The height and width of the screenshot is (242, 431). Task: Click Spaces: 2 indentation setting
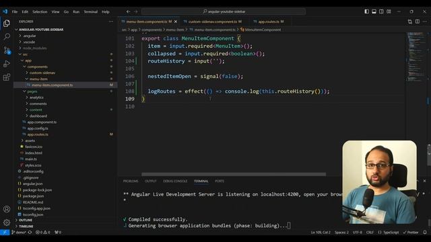click(x=341, y=232)
